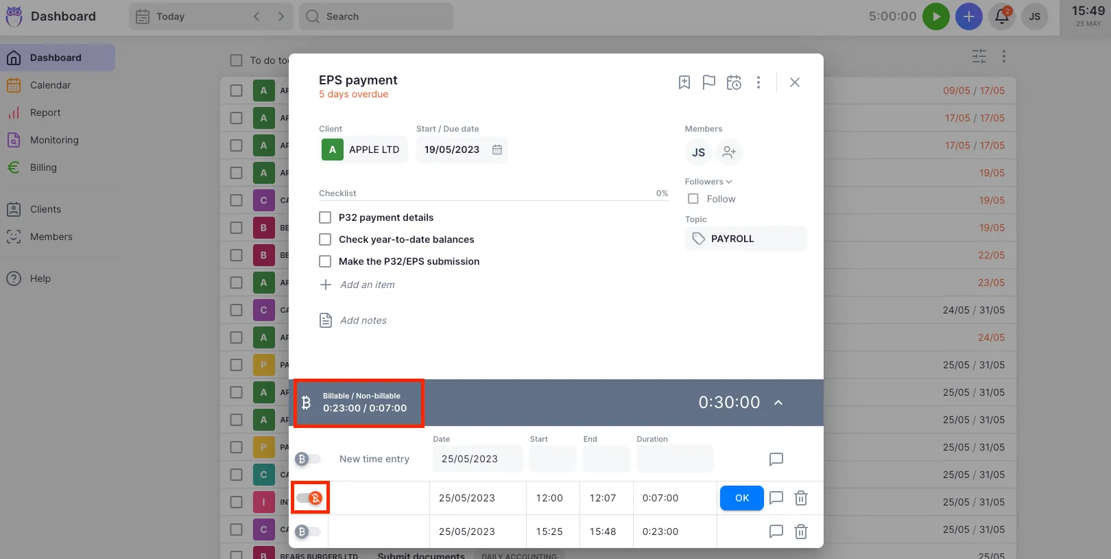Image resolution: width=1111 pixels, height=559 pixels.
Task: Open the three-dot task options menu
Action: [758, 82]
